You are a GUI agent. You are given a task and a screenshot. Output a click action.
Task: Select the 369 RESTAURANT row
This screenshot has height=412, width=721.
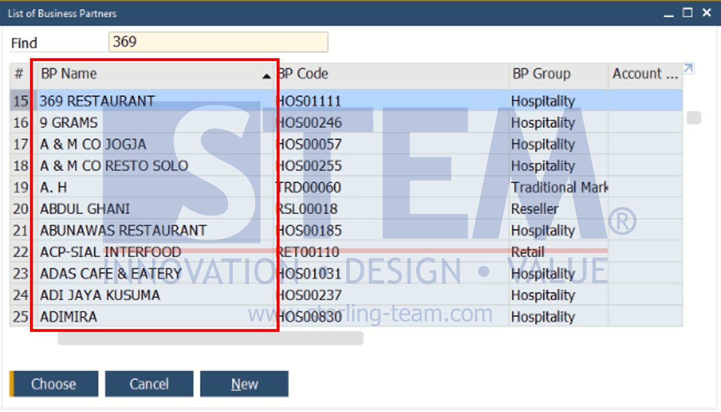pyautogui.click(x=346, y=101)
